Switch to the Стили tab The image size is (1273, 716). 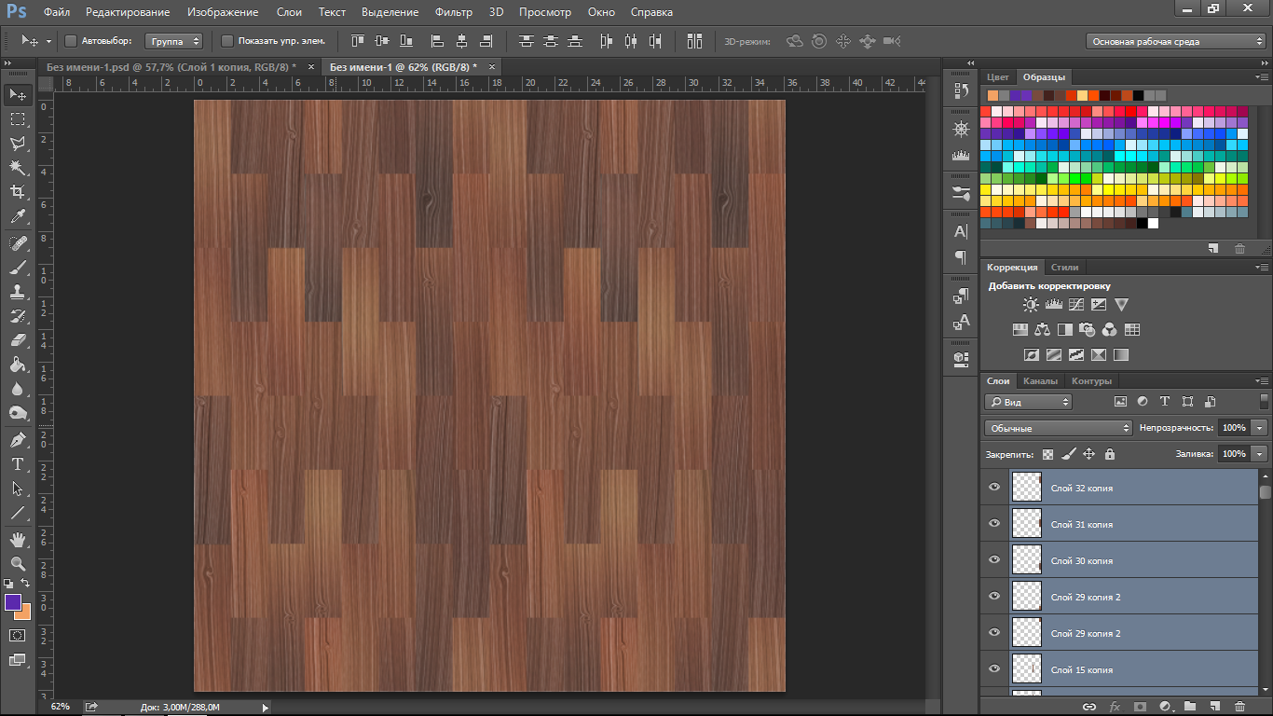coord(1064,268)
